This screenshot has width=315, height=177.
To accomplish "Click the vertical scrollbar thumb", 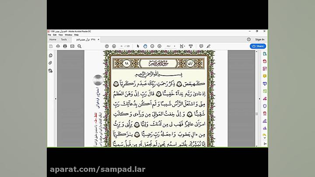I will click(x=256, y=114).
